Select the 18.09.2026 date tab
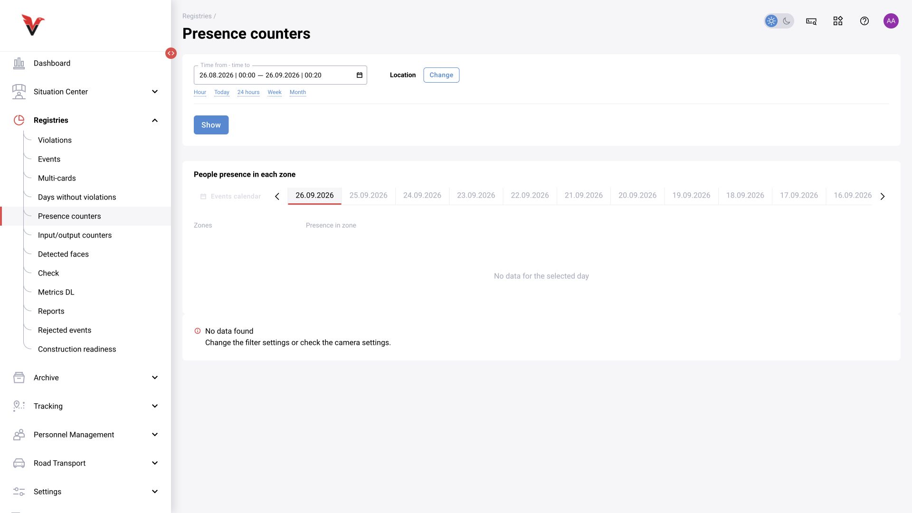This screenshot has height=513, width=912. coord(745,195)
